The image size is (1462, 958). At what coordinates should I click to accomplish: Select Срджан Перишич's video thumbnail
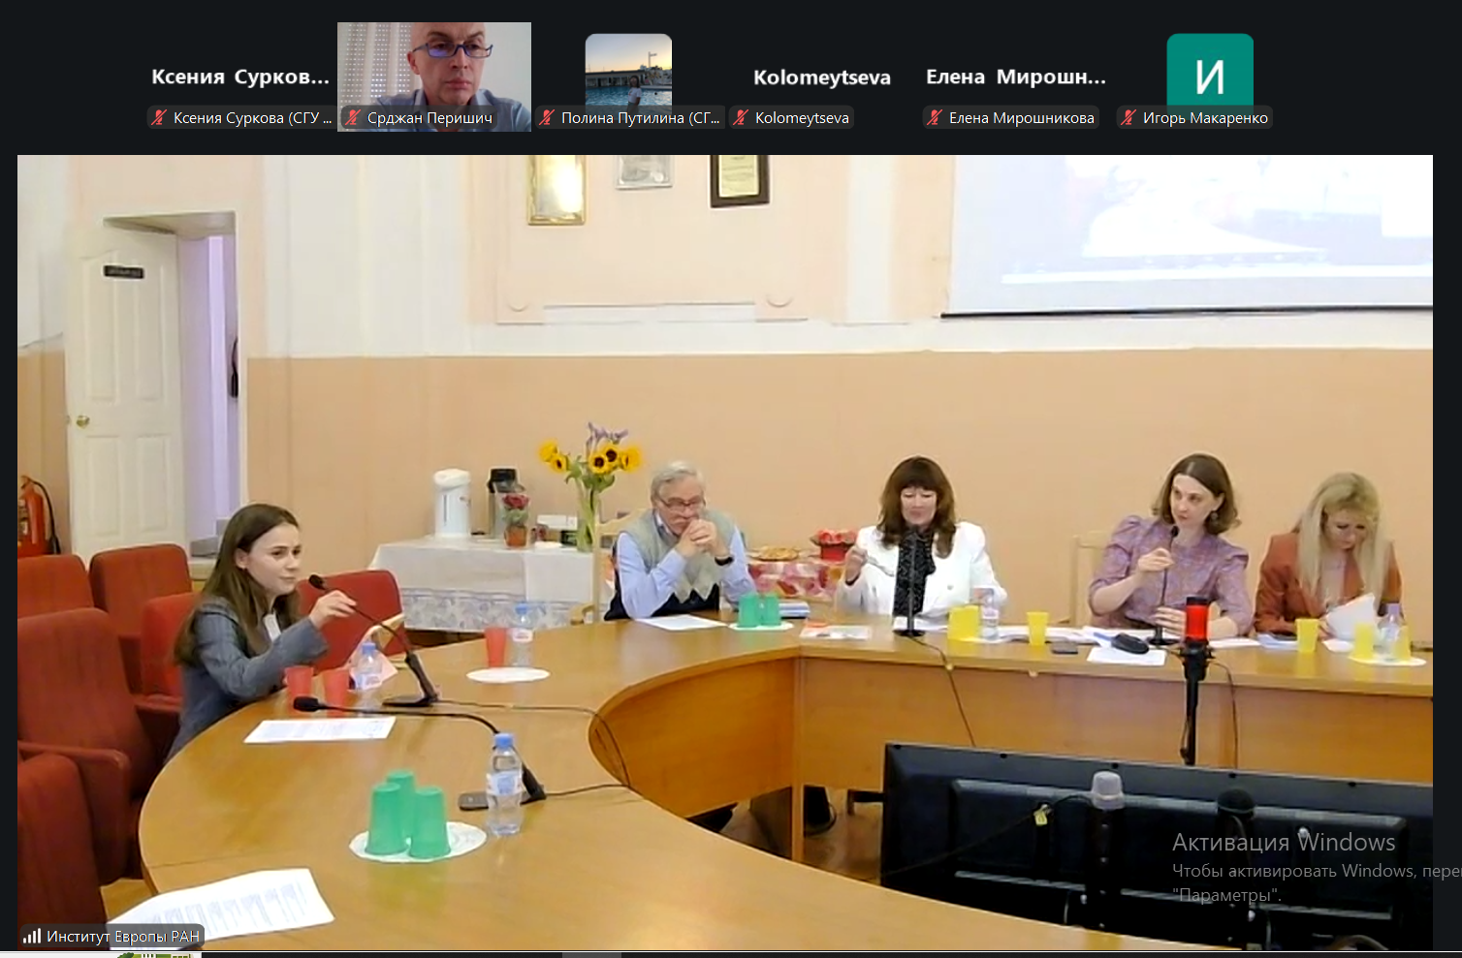(x=434, y=77)
